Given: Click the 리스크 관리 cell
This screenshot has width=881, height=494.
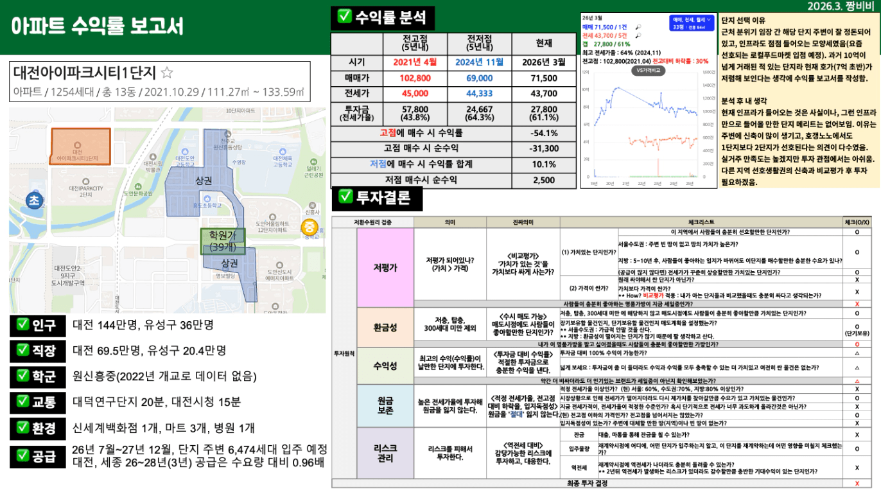Looking at the screenshot, I should click(385, 453).
